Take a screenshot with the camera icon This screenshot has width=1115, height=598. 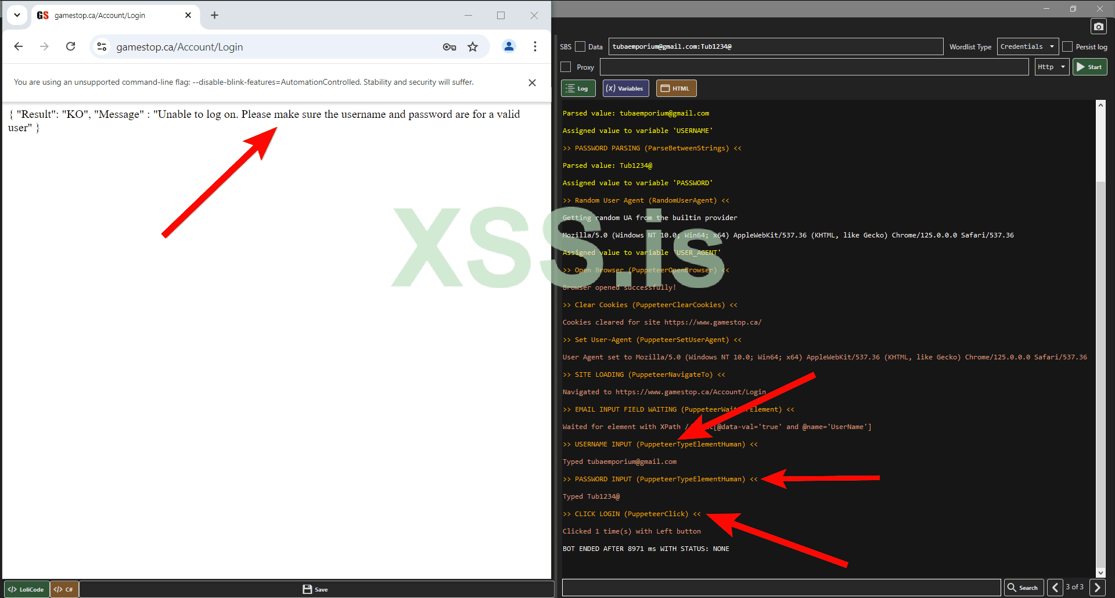tap(1098, 27)
